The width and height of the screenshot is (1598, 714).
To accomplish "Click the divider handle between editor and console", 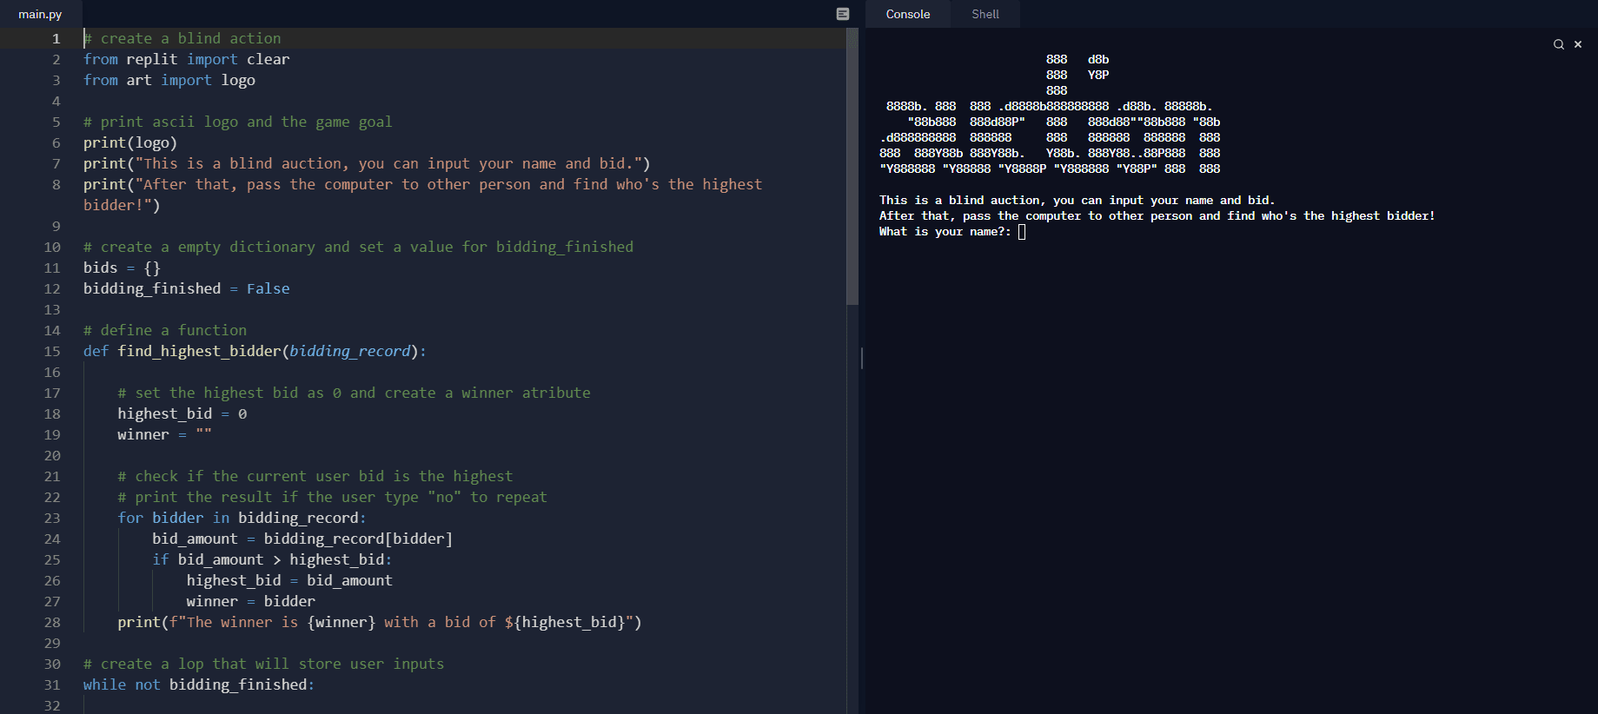I will click(x=861, y=358).
